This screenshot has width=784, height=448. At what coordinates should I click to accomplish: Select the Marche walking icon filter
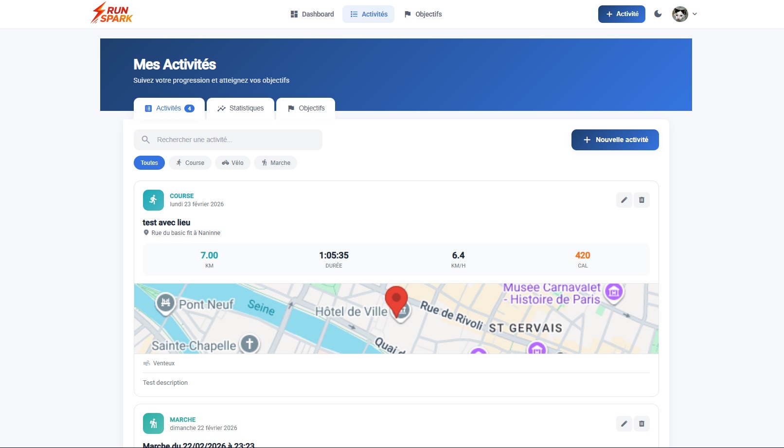[x=264, y=162]
